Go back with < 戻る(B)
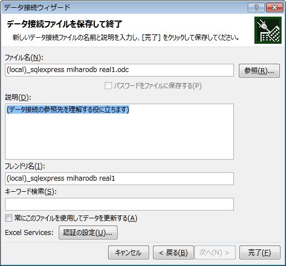The height and width of the screenshot is (266, 286). tap(173, 252)
